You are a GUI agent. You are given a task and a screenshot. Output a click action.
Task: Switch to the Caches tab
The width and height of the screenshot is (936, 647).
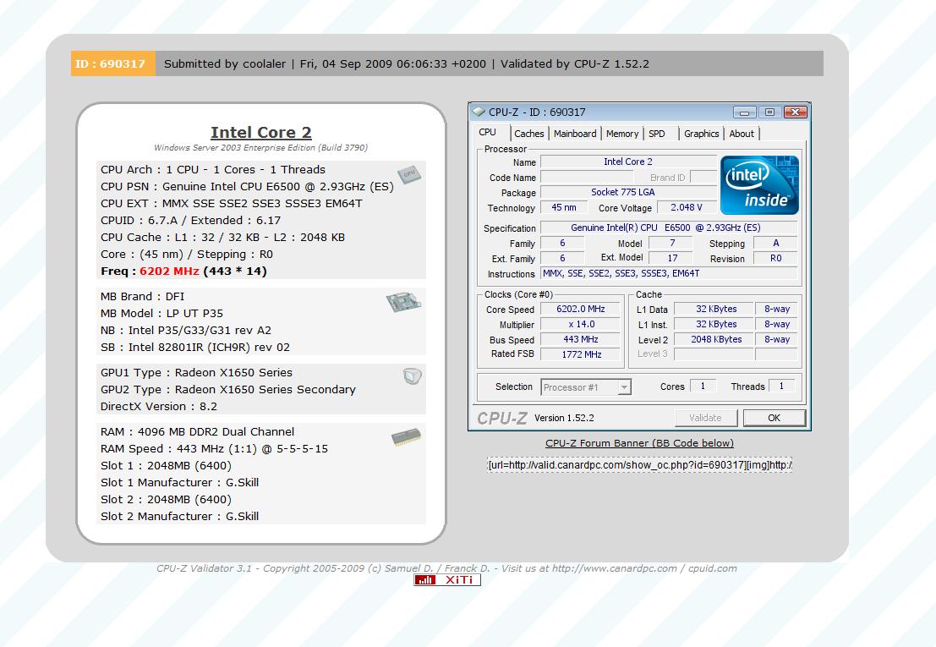coord(529,134)
